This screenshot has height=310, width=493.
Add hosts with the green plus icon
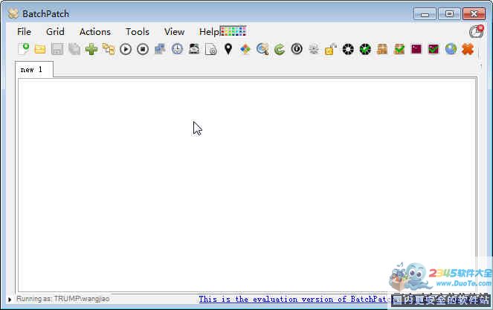91,49
